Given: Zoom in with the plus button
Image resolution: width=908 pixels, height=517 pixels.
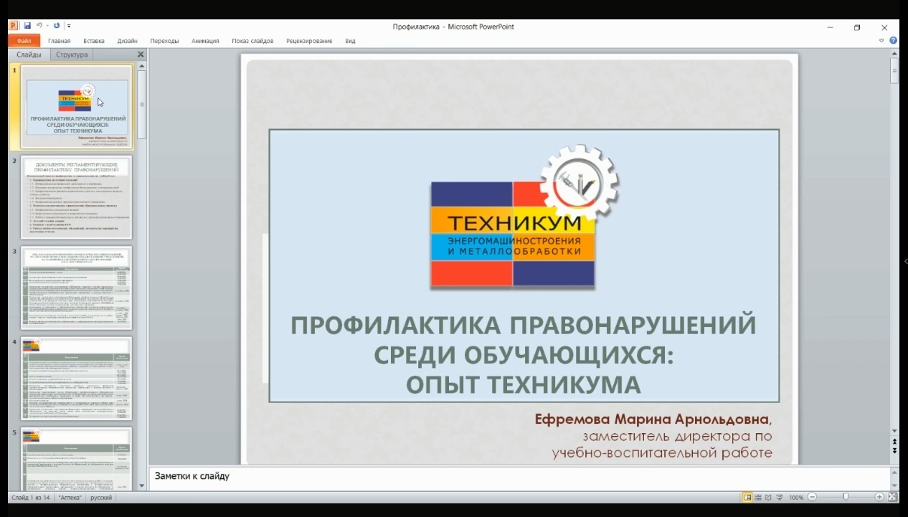Looking at the screenshot, I should click(879, 497).
